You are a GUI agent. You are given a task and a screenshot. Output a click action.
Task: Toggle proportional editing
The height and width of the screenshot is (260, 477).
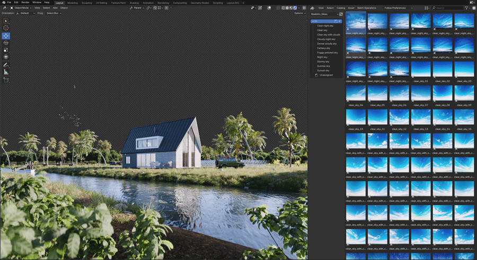166,8
